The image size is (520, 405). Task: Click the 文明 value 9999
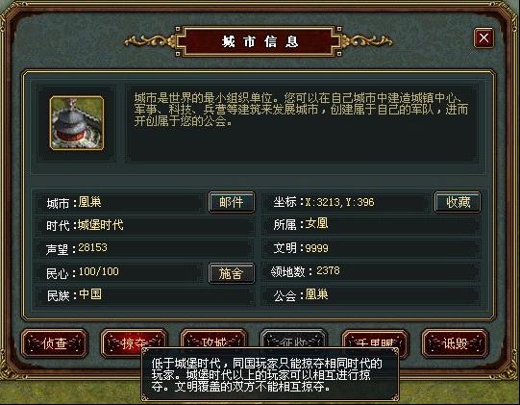pyautogui.click(x=316, y=248)
